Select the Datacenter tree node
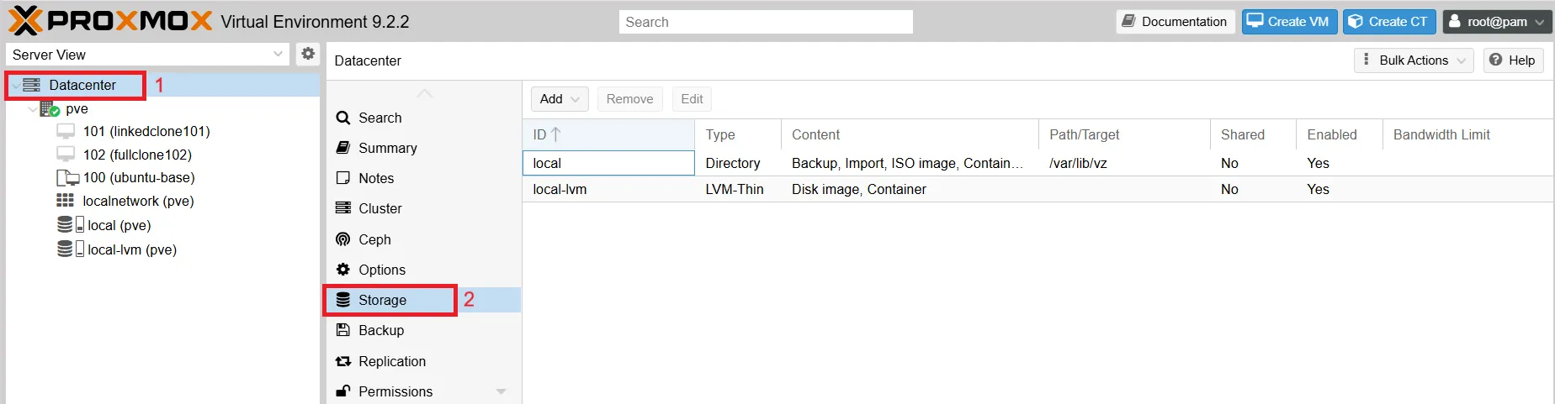Screen dimensions: 1555x404 [82, 85]
